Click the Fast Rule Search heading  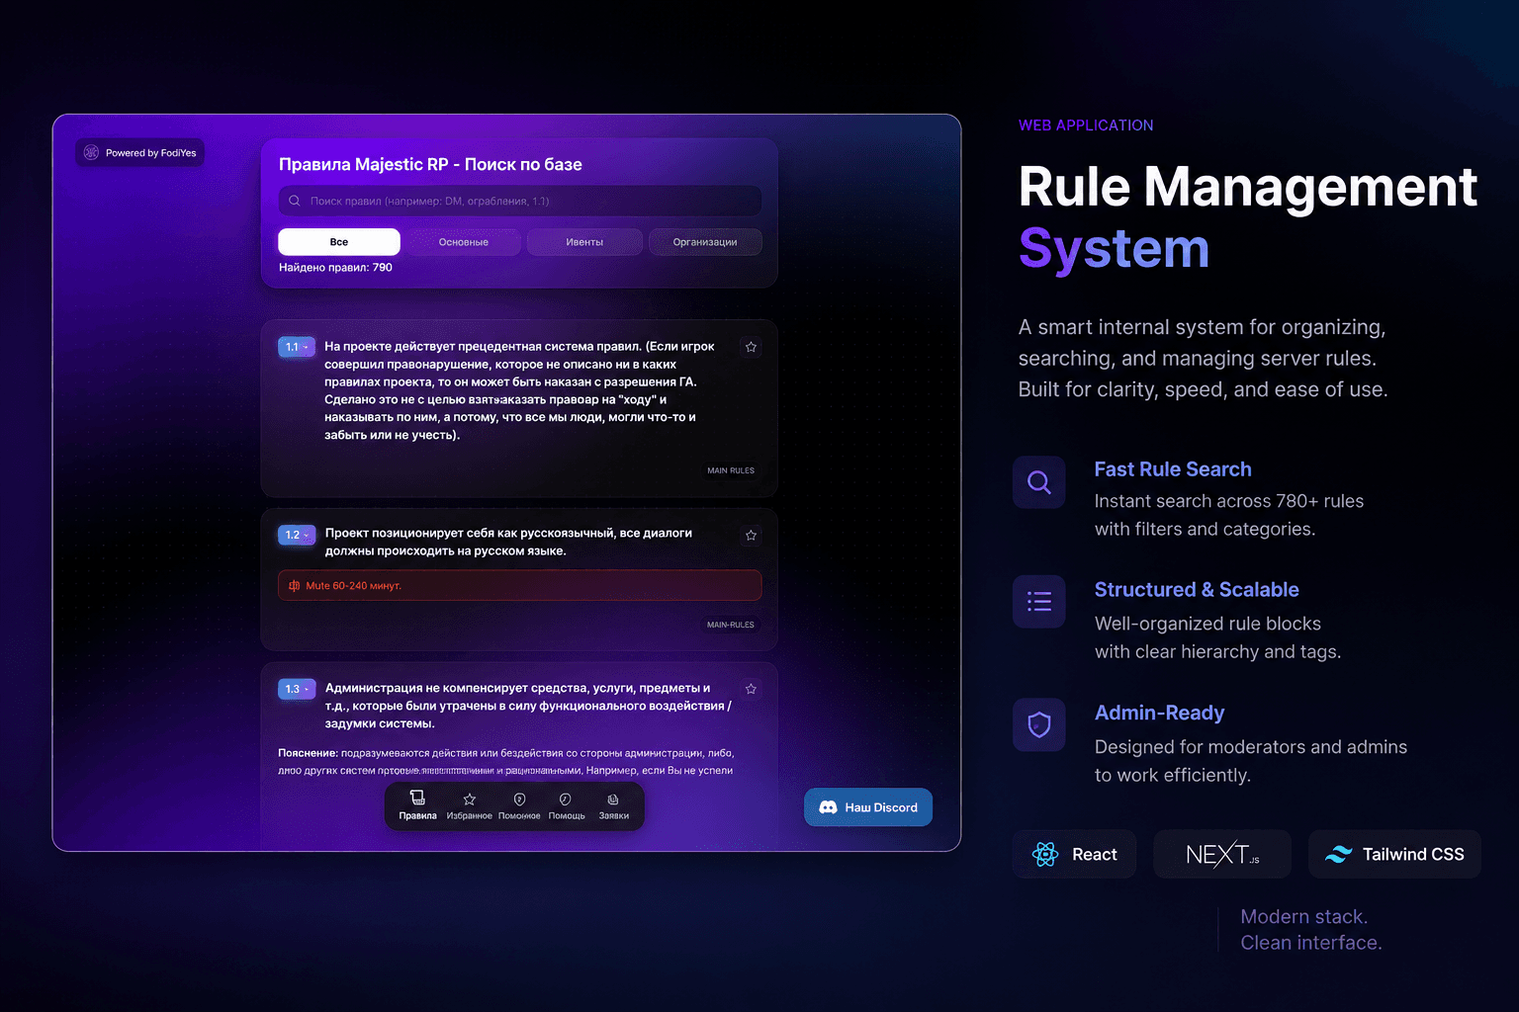tap(1173, 469)
